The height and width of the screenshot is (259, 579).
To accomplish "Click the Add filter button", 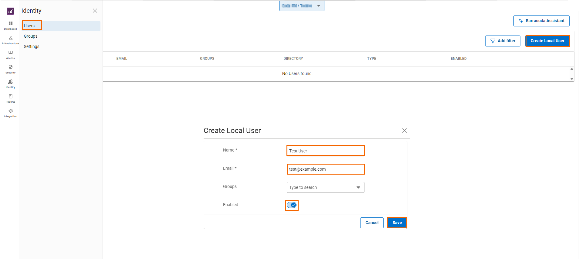I will pyautogui.click(x=503, y=41).
